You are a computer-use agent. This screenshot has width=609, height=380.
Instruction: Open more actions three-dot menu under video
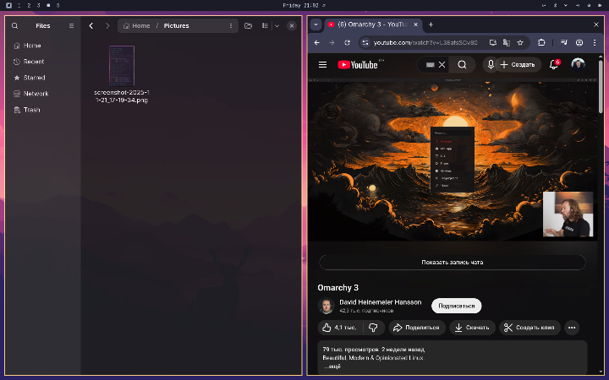click(x=572, y=328)
